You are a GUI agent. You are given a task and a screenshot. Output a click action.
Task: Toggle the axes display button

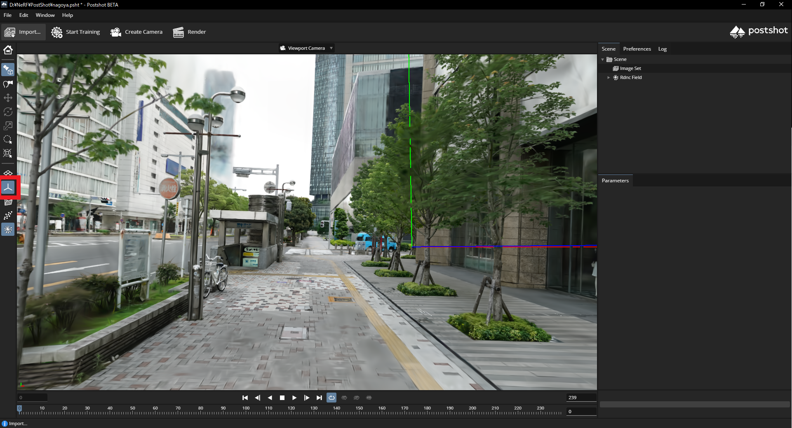(8, 188)
